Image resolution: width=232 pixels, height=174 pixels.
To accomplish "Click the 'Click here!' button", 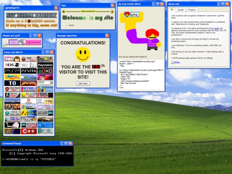I will [x=83, y=83].
